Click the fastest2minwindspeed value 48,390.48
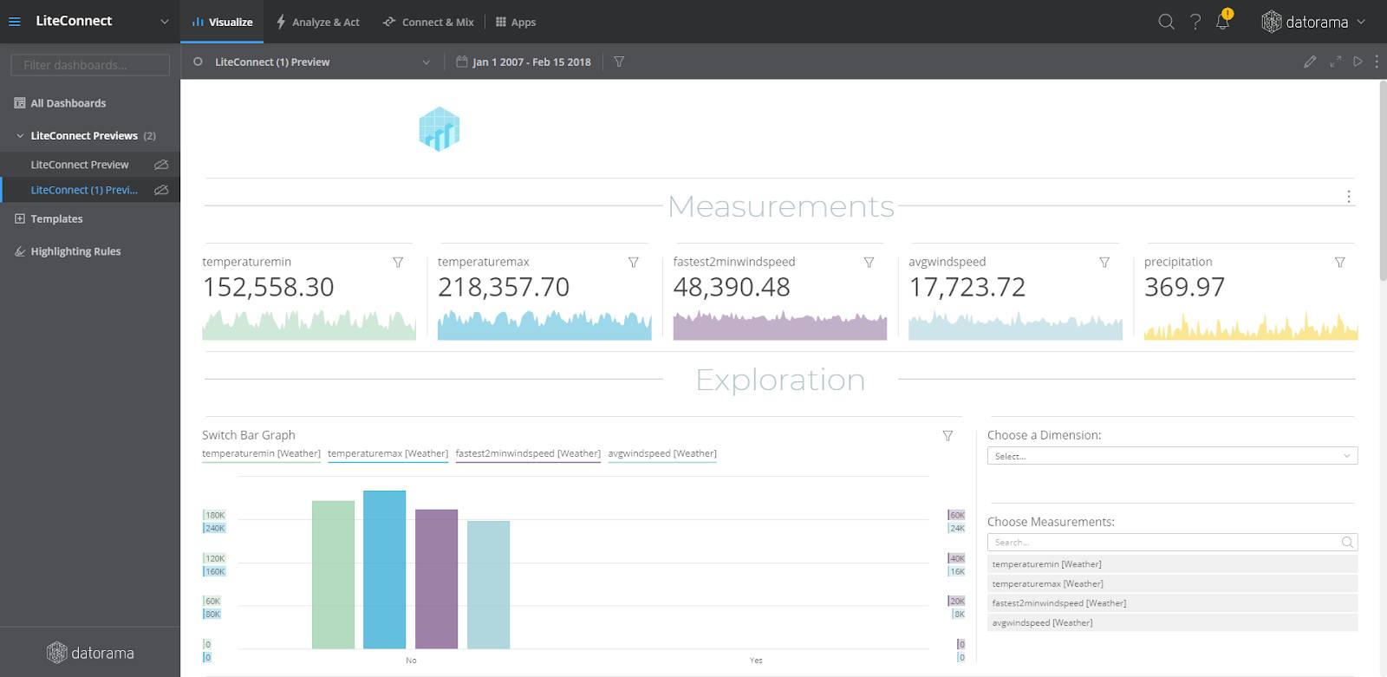 point(732,287)
